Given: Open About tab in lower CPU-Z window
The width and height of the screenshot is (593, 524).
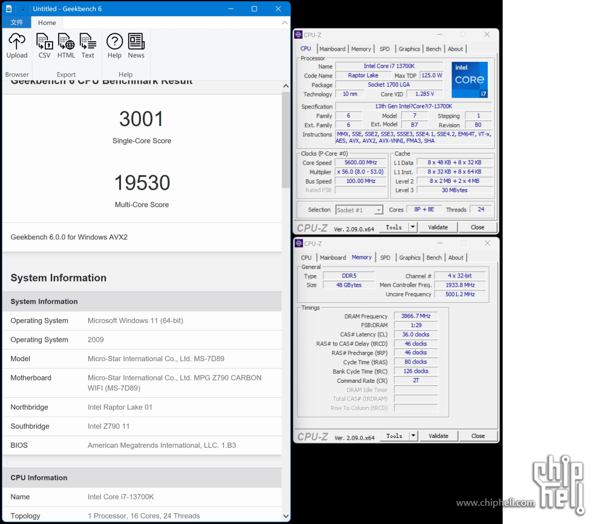Looking at the screenshot, I should [456, 257].
